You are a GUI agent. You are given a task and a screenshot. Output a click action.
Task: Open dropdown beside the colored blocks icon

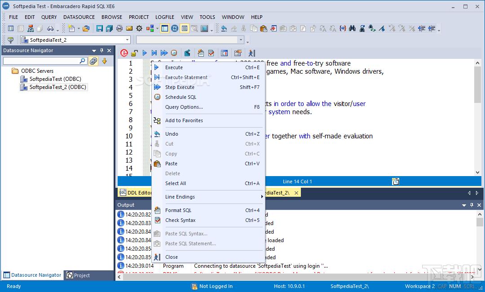coord(158,28)
